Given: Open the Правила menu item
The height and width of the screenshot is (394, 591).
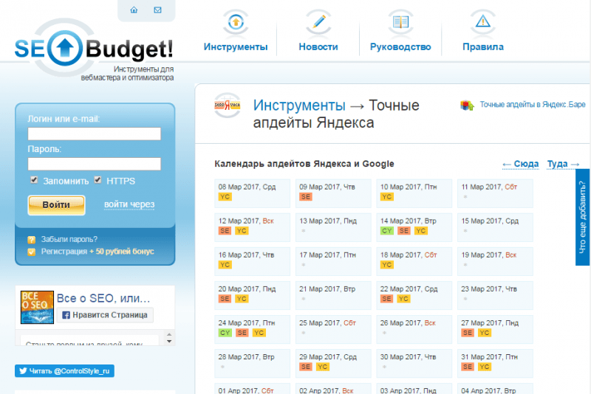Looking at the screenshot, I should pyautogui.click(x=483, y=46).
